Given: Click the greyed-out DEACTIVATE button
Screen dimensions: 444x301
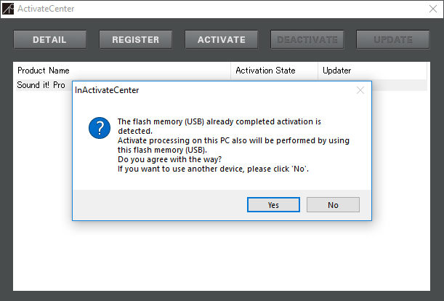Looking at the screenshot, I should 307,40.
